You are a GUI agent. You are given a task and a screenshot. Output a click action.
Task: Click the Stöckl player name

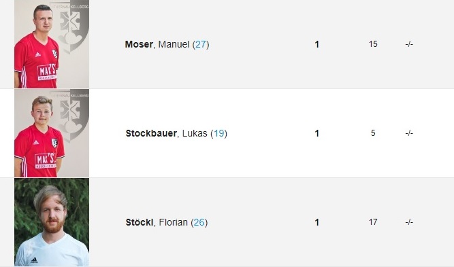point(140,222)
